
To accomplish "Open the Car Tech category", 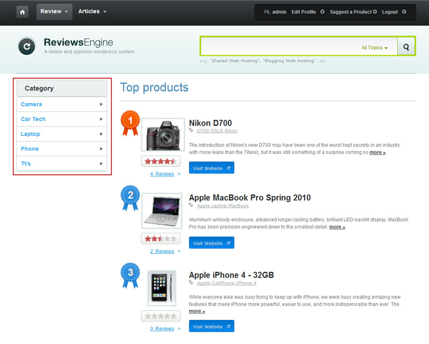I will tap(33, 119).
